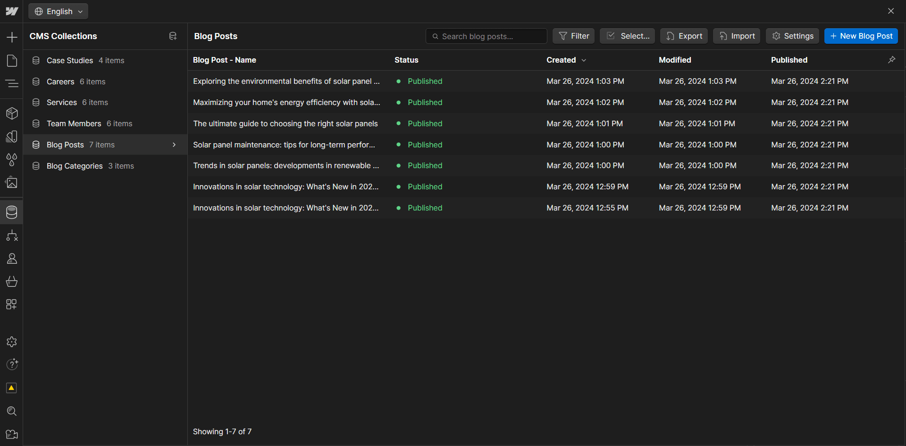Open Trends in solar panels post
This screenshot has width=906, height=446.
pos(286,165)
